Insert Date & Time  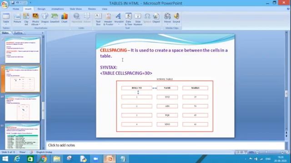pyautogui.click(x=128, y=19)
